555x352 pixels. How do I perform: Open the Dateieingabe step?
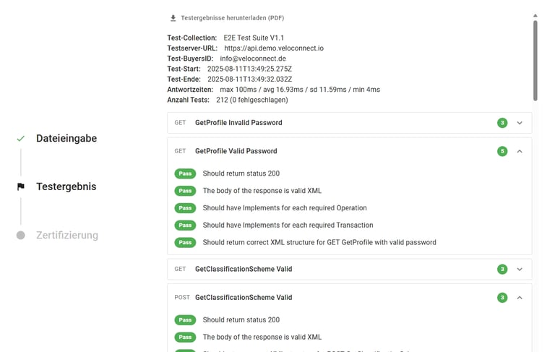66,139
